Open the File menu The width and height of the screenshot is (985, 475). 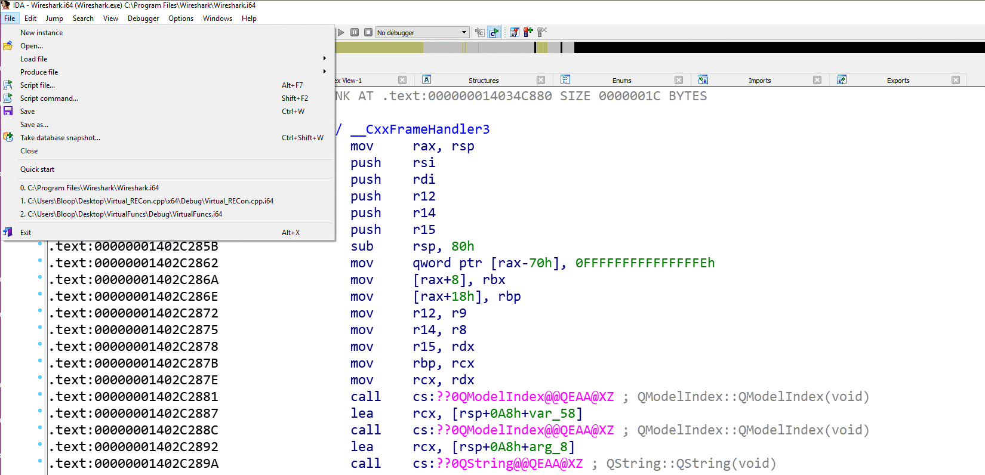tap(10, 18)
